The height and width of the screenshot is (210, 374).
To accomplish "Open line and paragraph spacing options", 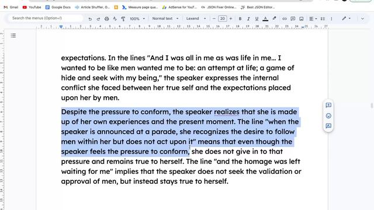I will 323,19.
